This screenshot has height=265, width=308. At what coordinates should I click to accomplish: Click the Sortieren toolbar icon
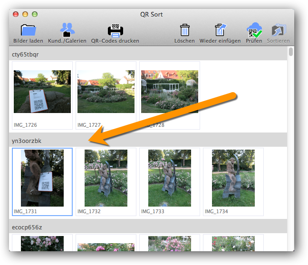(x=278, y=30)
